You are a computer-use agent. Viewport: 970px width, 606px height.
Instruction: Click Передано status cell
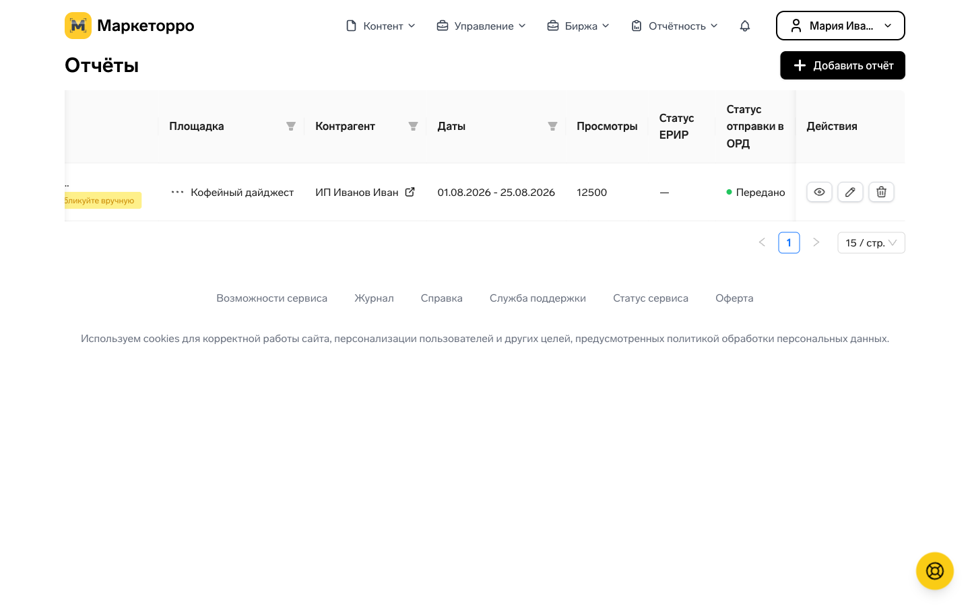[755, 193]
